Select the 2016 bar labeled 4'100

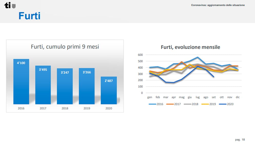pos(21,82)
